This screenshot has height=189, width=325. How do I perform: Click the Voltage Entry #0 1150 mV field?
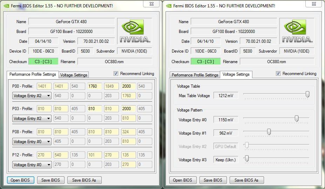click(226, 120)
